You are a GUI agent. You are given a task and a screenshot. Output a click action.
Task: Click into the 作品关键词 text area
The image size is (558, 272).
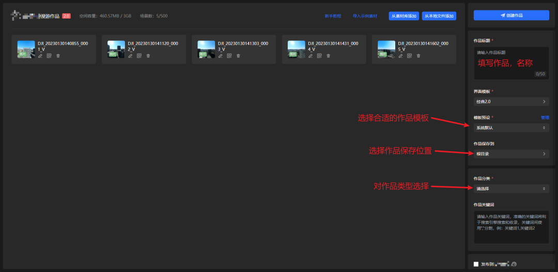coord(511,227)
